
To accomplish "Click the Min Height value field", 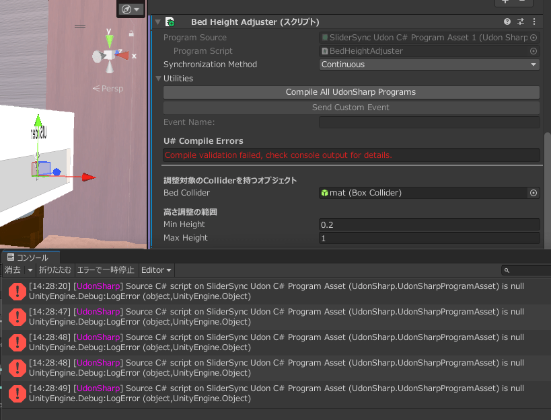I will (x=429, y=224).
